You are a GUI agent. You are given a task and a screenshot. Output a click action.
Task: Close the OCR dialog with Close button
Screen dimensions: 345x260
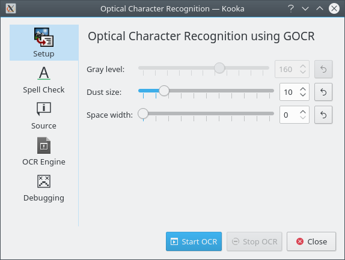click(x=311, y=241)
